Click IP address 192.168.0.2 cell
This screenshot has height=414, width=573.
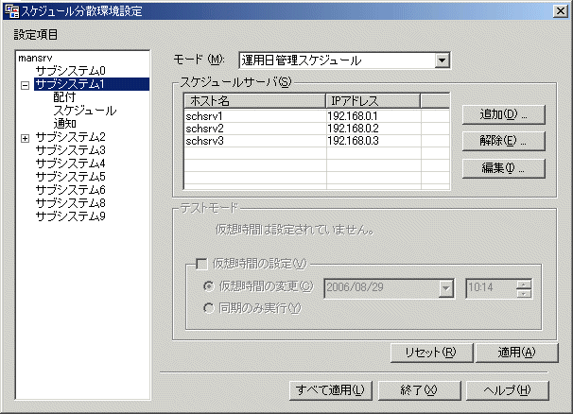[373, 129]
